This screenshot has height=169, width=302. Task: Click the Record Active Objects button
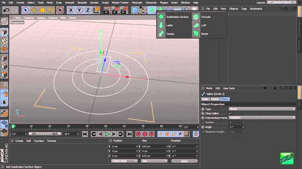coord(138,134)
